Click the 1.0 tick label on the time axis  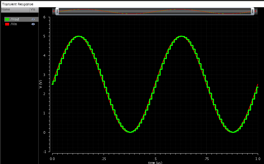[258, 159]
